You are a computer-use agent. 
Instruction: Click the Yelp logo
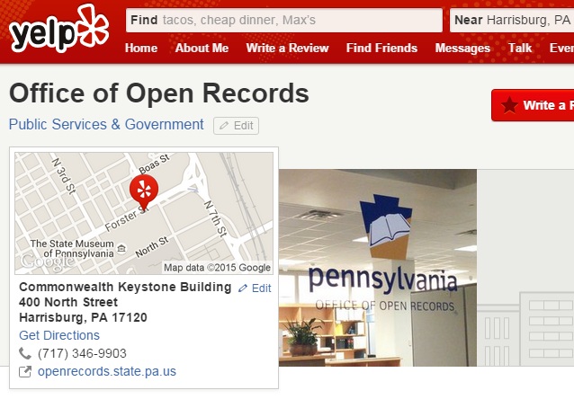point(59,29)
